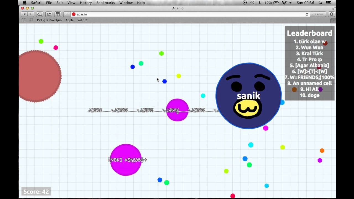354x199 pixels.
Task: Open the Reading List book icon
Action: (24, 20)
